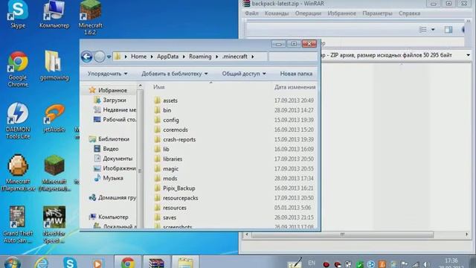Viewport: 476px width, 268px height.
Task: Sort by Дата изменения column header
Action: [x=295, y=87]
